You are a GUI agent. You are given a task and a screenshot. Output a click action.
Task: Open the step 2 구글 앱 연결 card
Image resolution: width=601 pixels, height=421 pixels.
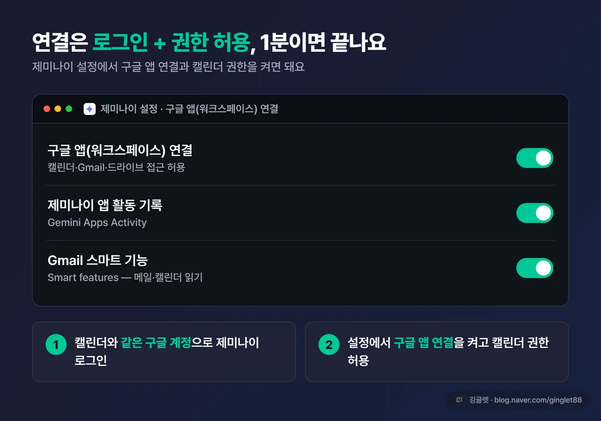tap(437, 352)
